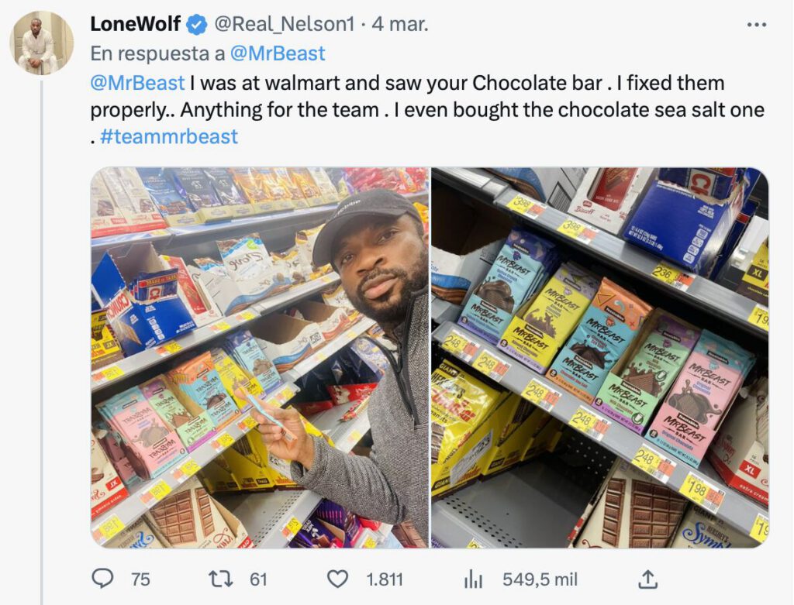Open LoneWolf's profile avatar picture
794x605 pixels.
[42, 43]
